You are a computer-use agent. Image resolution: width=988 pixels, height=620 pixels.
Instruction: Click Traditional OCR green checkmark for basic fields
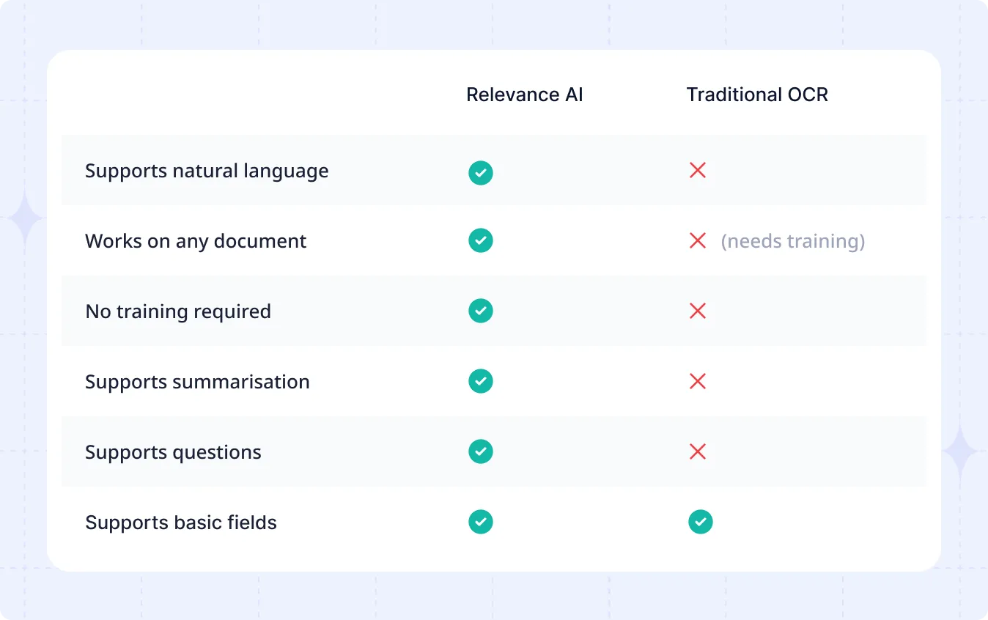click(x=701, y=522)
